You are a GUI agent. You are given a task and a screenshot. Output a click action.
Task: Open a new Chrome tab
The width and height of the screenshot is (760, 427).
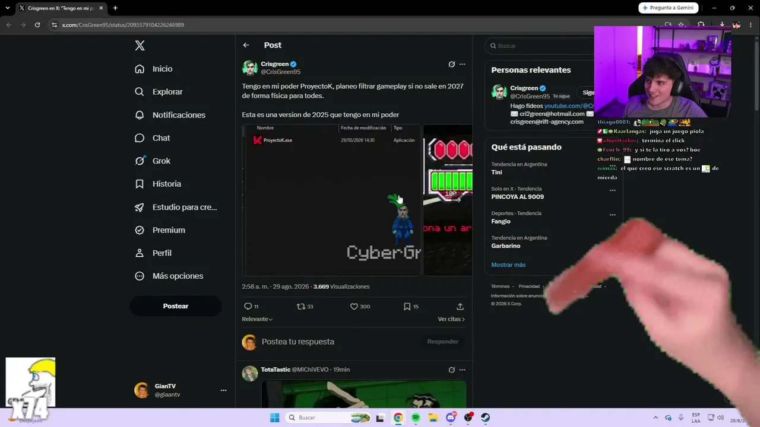[x=115, y=8]
